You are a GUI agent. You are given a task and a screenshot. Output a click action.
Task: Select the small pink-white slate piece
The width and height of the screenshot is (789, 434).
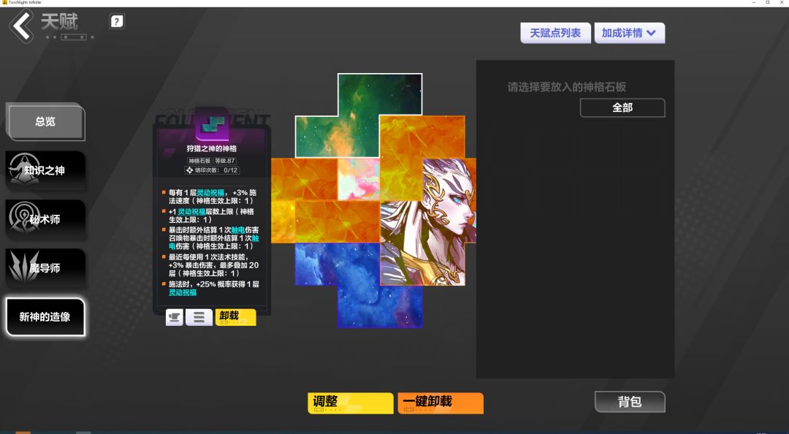(358, 179)
